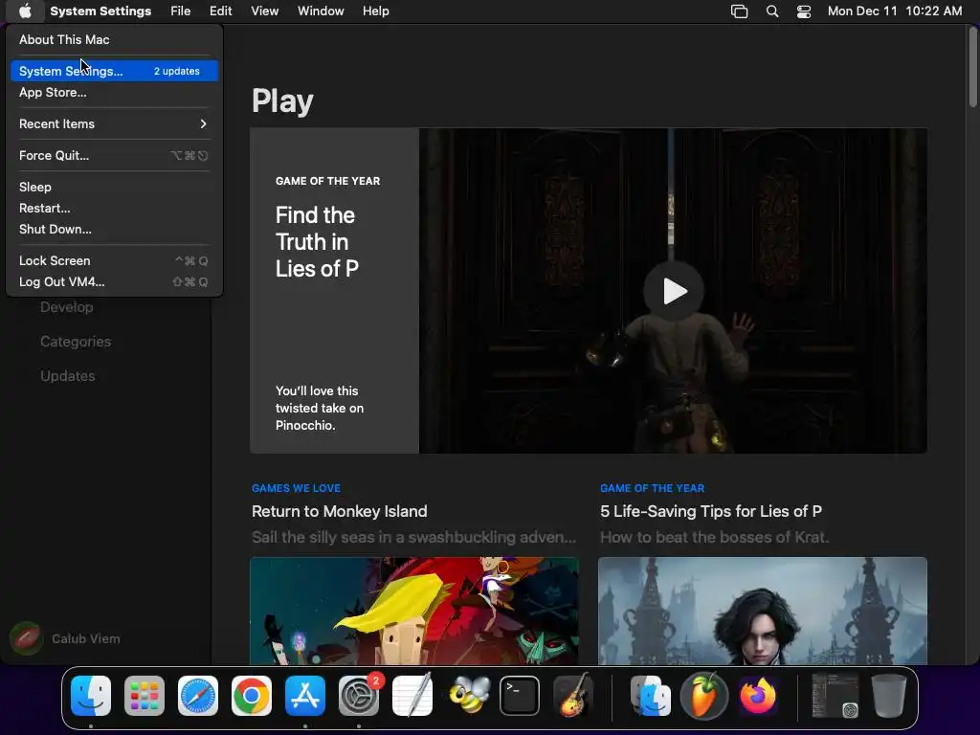Open the Apple menu icon
The height and width of the screenshot is (735, 980).
(25, 11)
